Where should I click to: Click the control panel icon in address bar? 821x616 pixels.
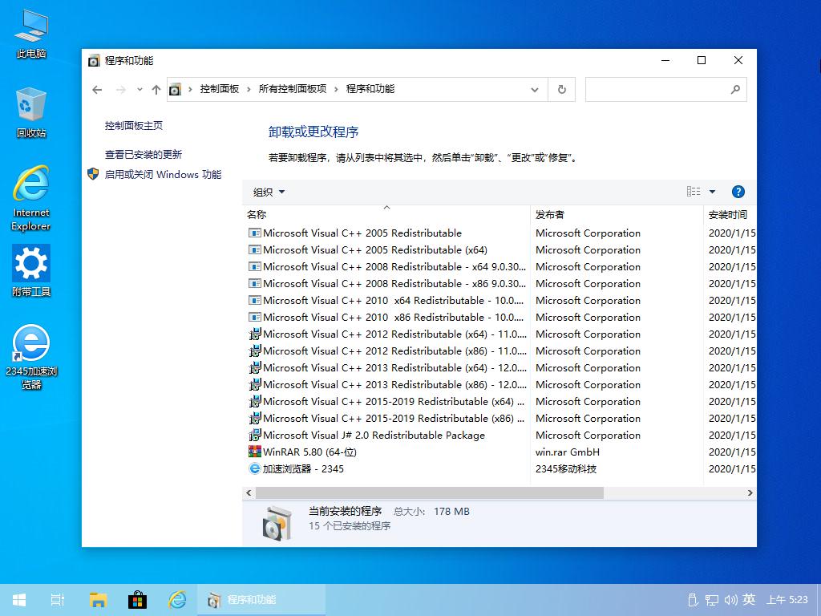[175, 90]
